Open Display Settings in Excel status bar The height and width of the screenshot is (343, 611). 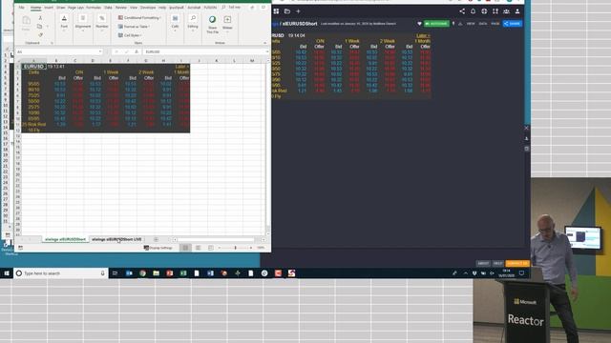coord(158,248)
